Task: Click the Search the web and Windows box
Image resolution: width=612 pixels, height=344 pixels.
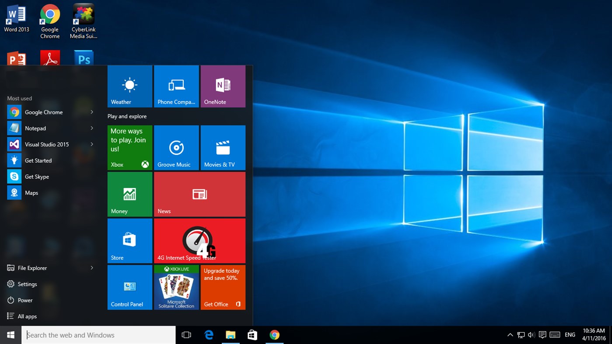Action: 99,335
